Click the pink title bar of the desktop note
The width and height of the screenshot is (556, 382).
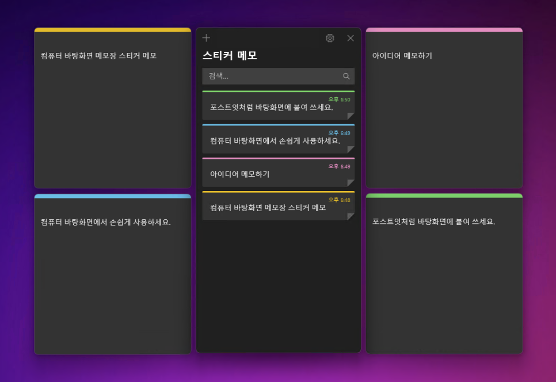444,30
